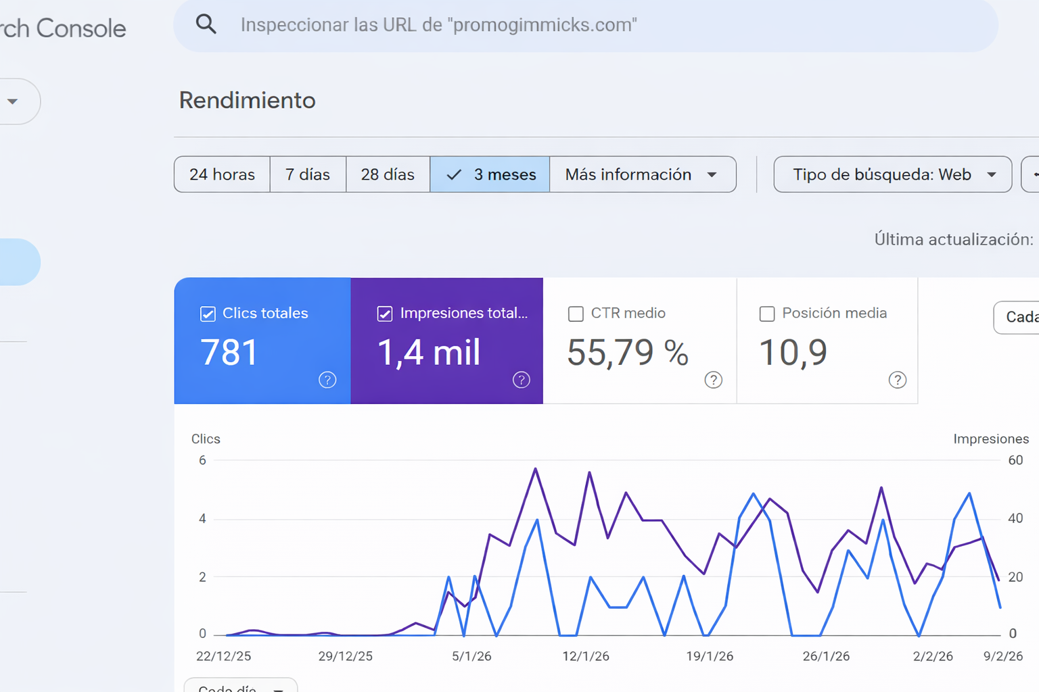1039x692 pixels.
Task: Open help icon on Clics totales card
Action: tap(327, 380)
